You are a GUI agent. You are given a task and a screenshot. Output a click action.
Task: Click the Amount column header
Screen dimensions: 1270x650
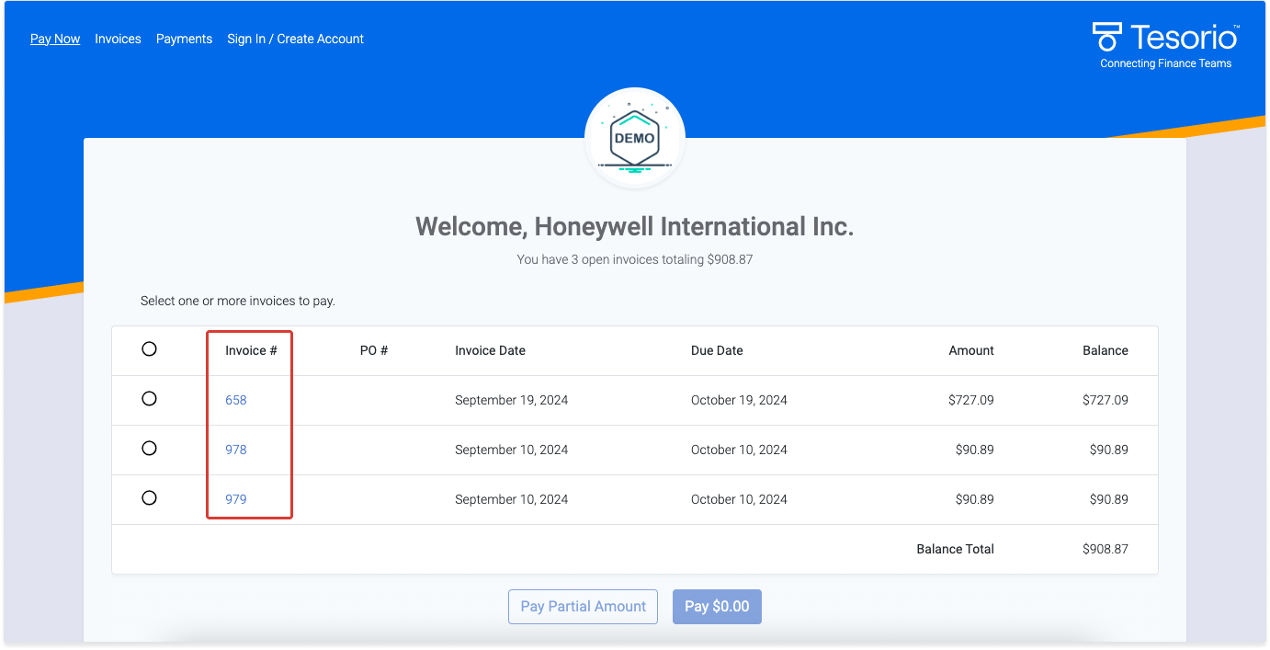971,350
